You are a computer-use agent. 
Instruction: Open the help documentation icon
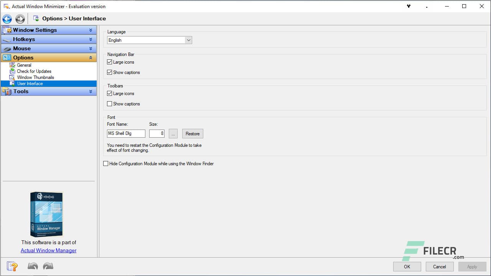(x=12, y=266)
